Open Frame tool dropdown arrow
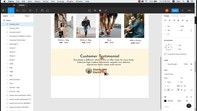The image size is (197, 111). coord(20,10)
